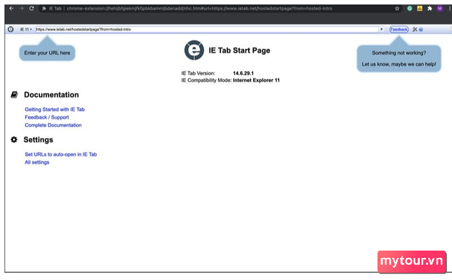
Task: Open the Complete Documentation link
Action: (x=53, y=125)
